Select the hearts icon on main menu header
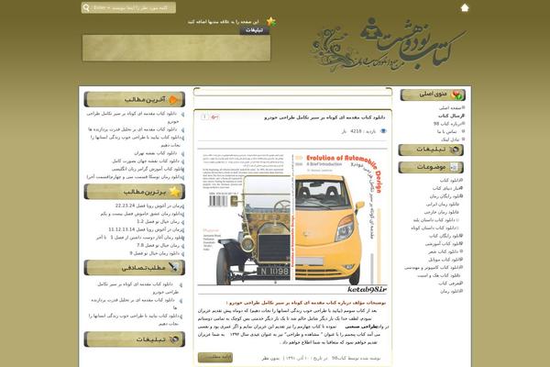This screenshot has width=550, height=367. click(x=456, y=95)
